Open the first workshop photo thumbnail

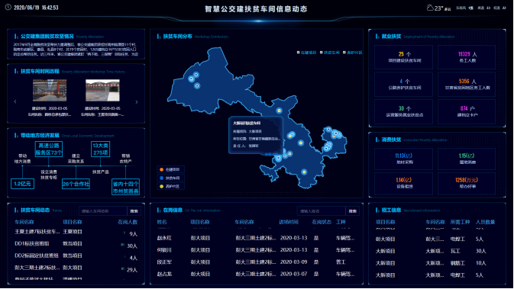[50, 90]
